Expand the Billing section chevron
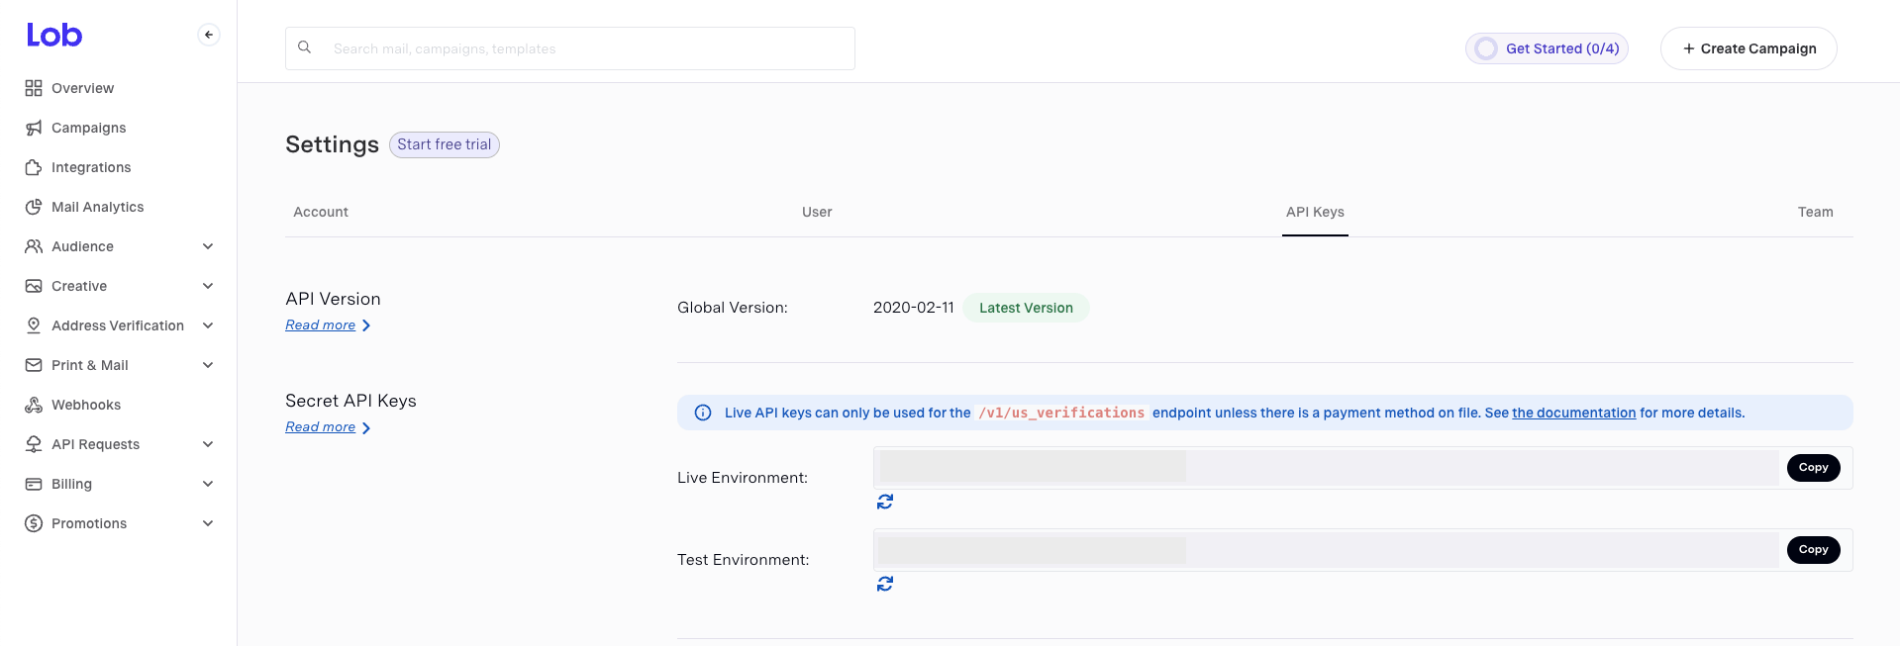This screenshot has width=1900, height=646. 208,484
